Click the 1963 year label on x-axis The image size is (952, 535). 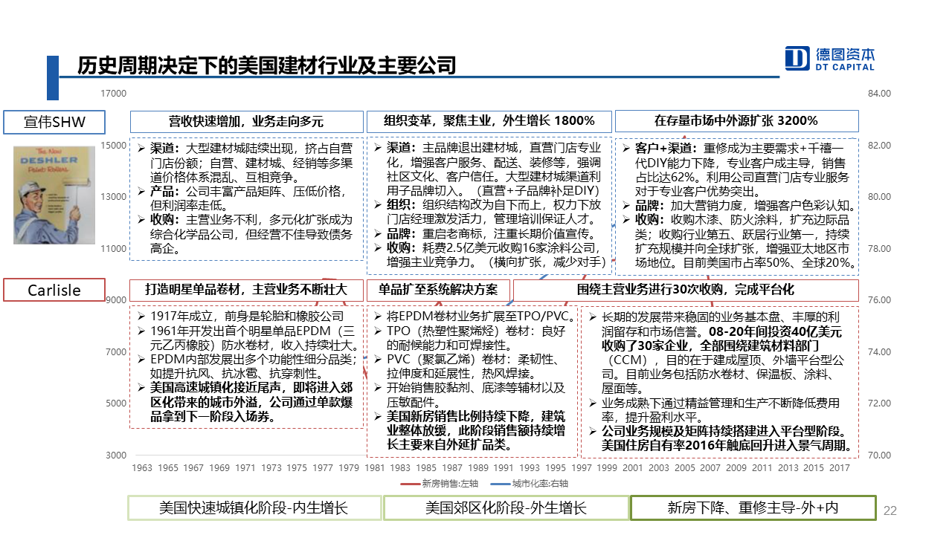pyautogui.click(x=141, y=468)
